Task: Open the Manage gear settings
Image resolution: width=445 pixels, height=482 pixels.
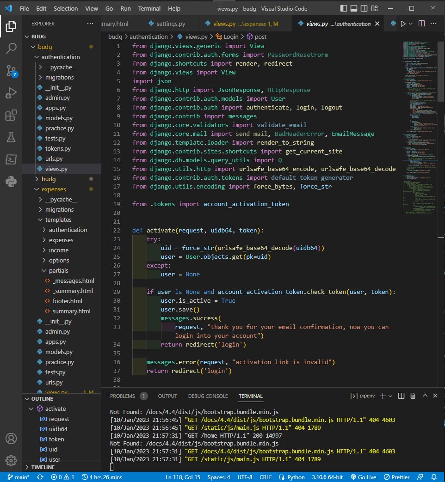Action: click(x=11, y=460)
